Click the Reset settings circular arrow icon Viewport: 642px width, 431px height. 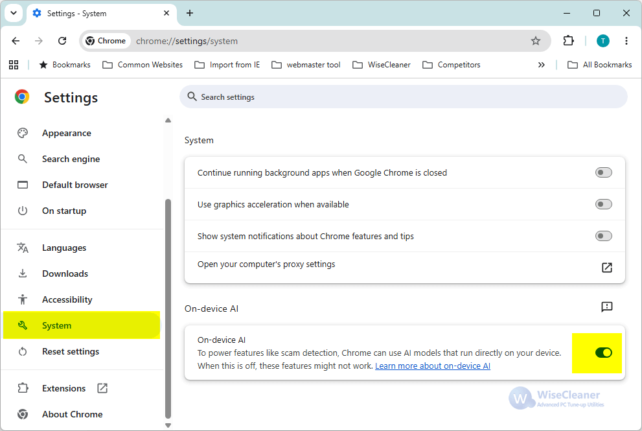pyautogui.click(x=23, y=351)
